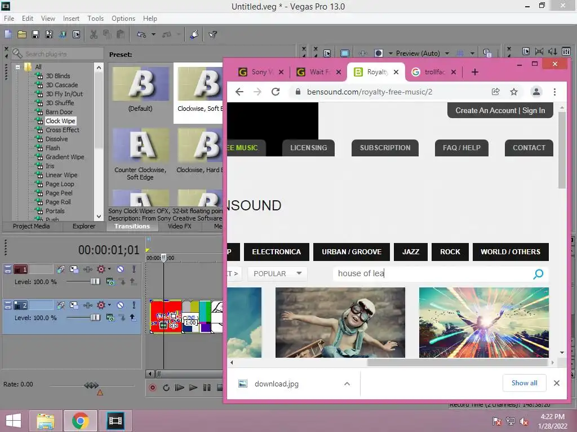Screen dimensions: 577x432
Task: Click the SUBSCRIPTION button
Action: click(x=385, y=148)
